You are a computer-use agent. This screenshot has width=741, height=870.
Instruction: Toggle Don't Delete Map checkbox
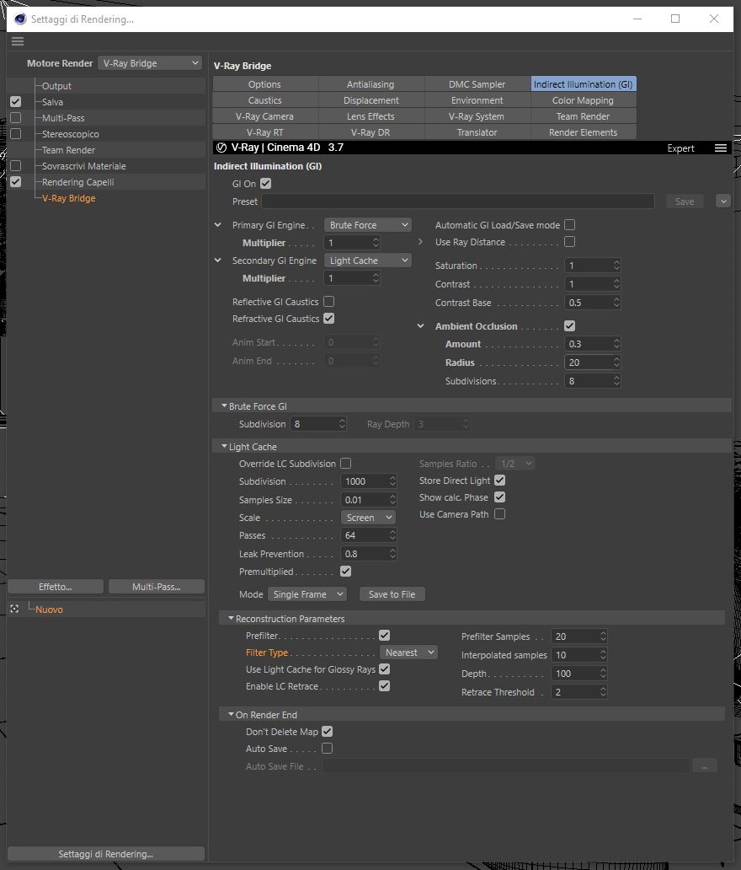327,732
